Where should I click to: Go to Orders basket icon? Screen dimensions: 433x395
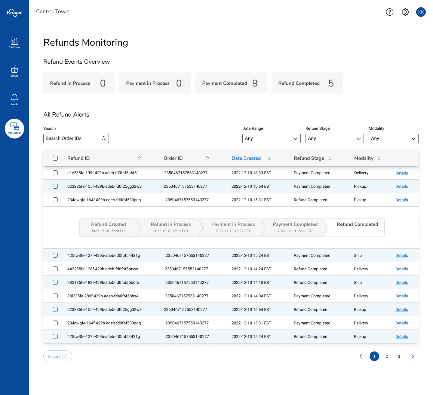[14, 71]
